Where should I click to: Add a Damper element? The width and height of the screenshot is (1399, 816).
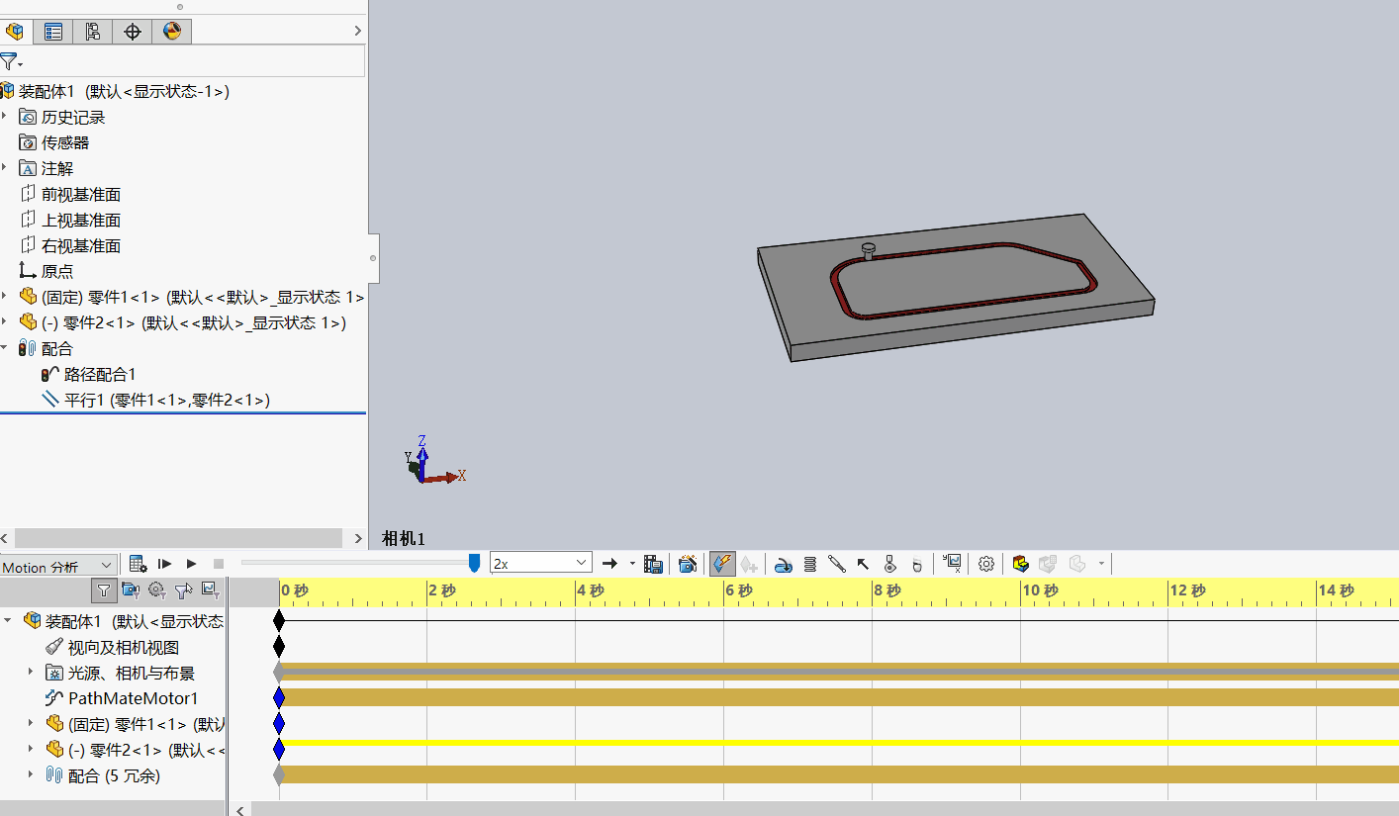[837, 564]
